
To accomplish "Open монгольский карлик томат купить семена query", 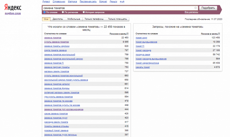I will click(66, 80).
